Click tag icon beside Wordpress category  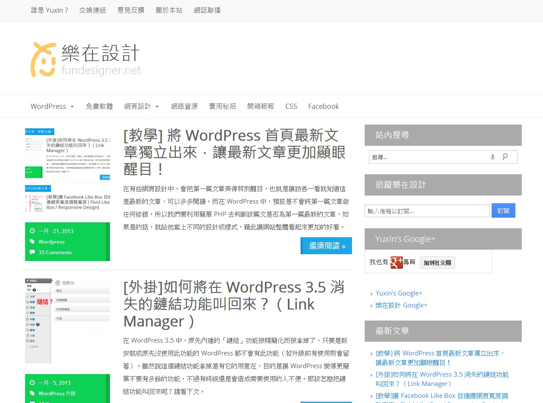click(32, 241)
